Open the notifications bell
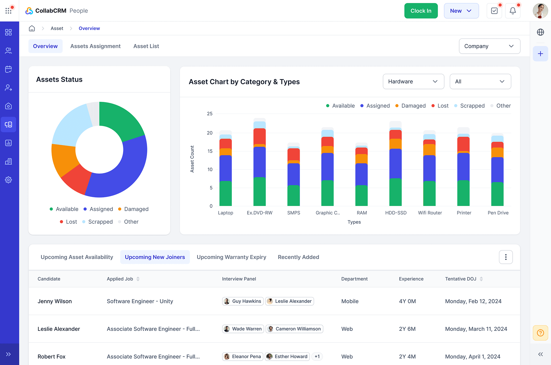Image resolution: width=551 pixels, height=365 pixels. [x=513, y=11]
